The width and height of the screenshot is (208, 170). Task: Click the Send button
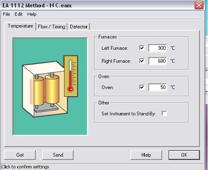click(58, 155)
